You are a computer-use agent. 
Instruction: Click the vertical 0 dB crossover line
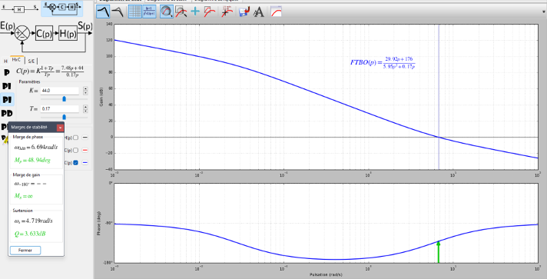pyautogui.click(x=439, y=97)
